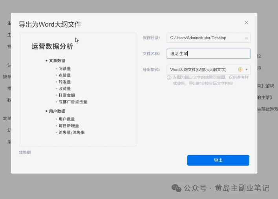Click the browse folder ellipsis icon
This screenshot has height=199, width=278.
[x=246, y=38]
